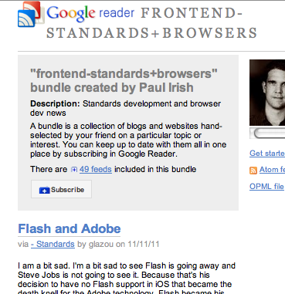Click the article's first paragraph text
This screenshot has width=285, height=294.
point(127,279)
